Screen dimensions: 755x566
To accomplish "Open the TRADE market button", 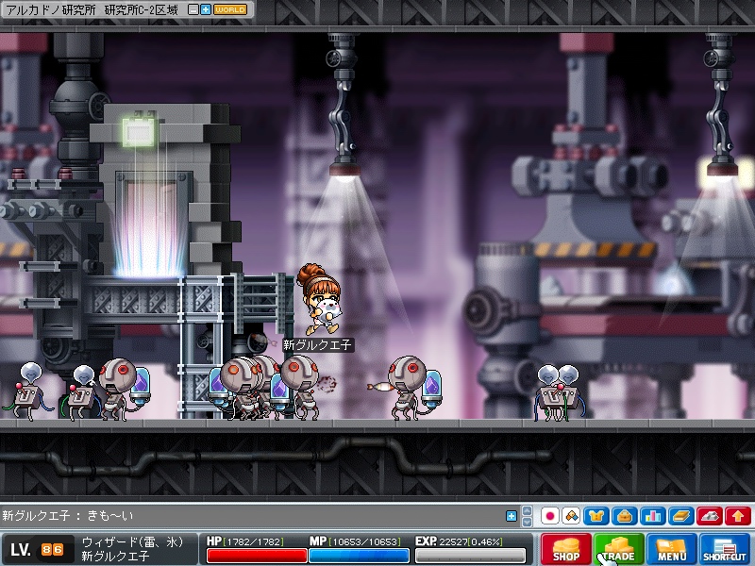I will (x=619, y=549).
